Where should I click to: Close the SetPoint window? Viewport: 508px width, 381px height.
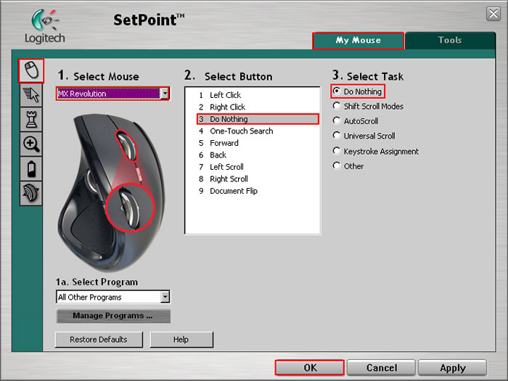[x=493, y=14]
